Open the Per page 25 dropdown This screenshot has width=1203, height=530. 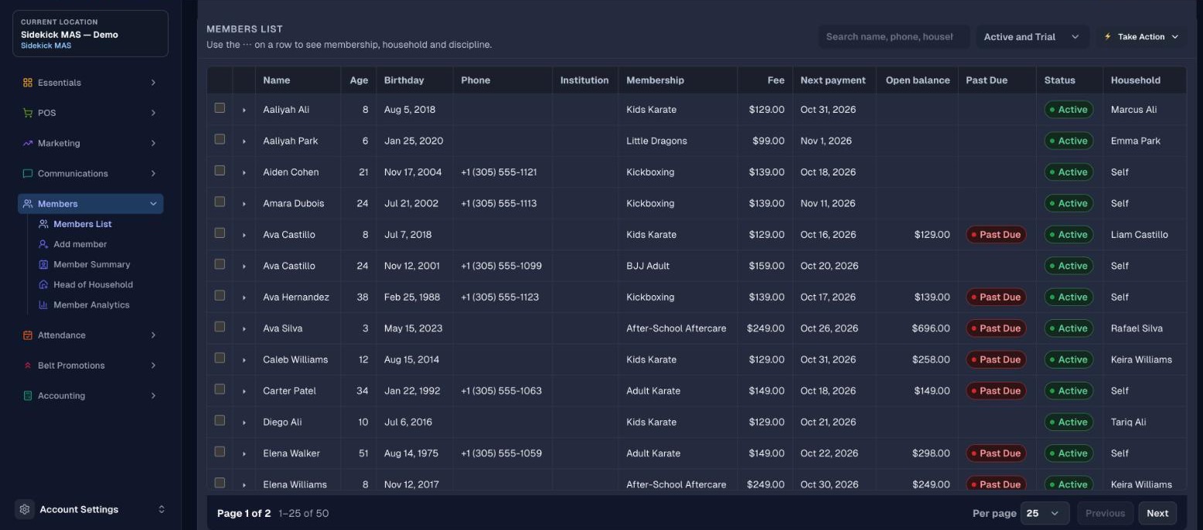[1045, 513]
